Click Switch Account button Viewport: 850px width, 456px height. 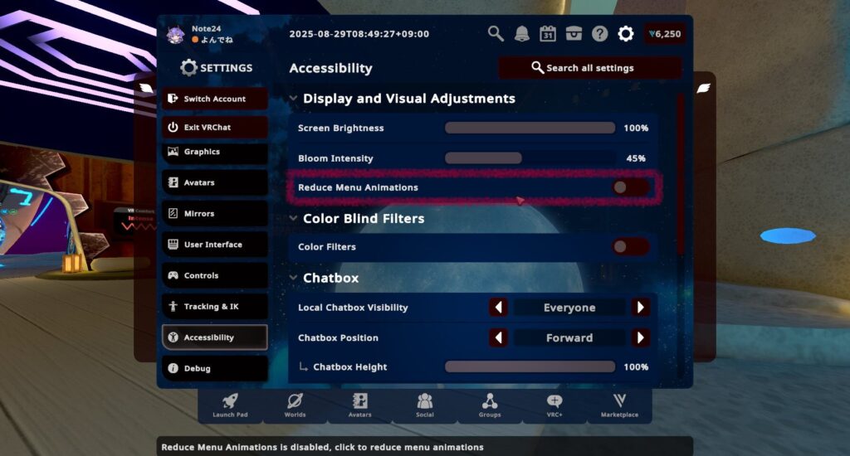point(215,99)
